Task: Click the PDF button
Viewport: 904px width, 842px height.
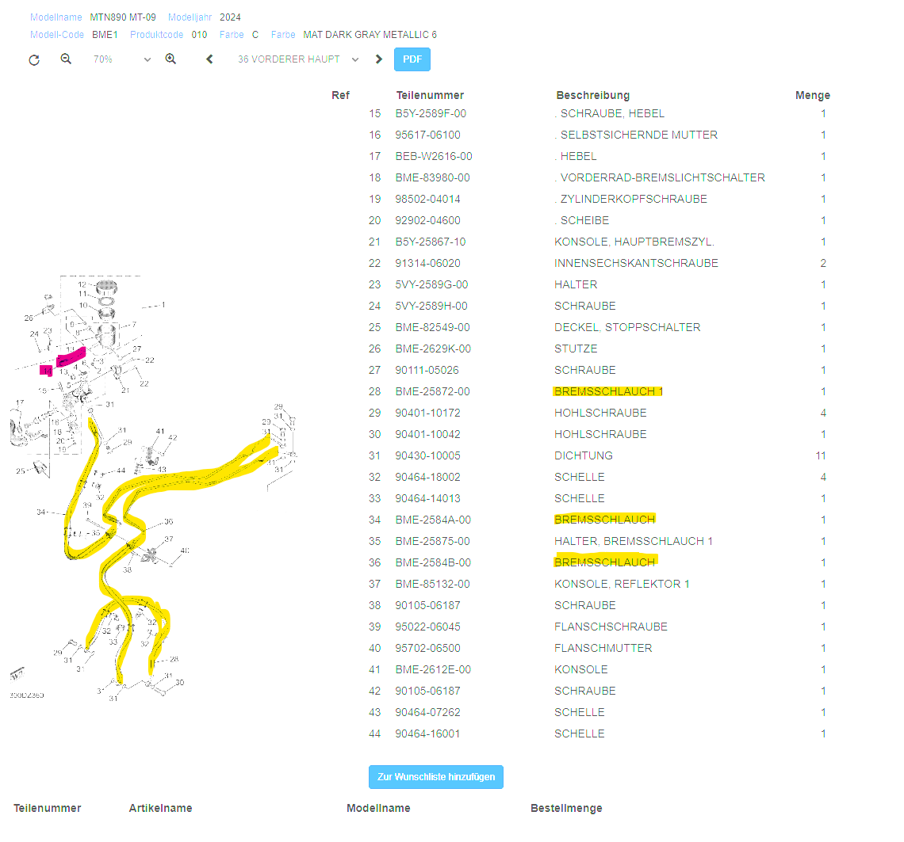Action: [412, 59]
